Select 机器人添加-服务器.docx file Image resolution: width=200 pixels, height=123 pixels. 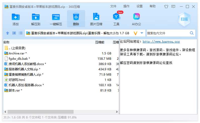[61, 85]
